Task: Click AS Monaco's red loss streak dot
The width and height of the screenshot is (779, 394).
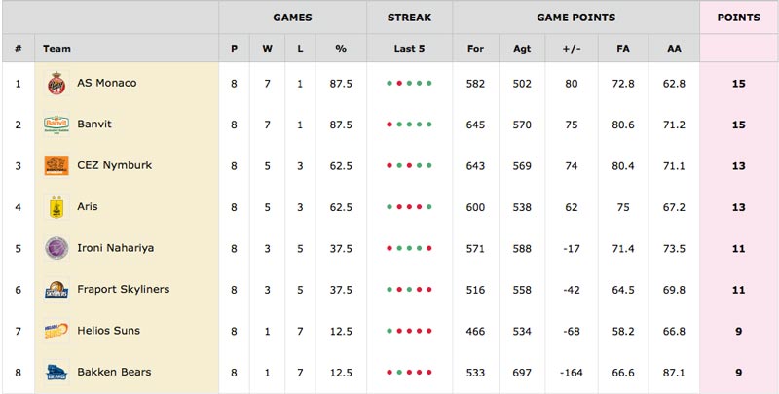Action: coord(399,84)
